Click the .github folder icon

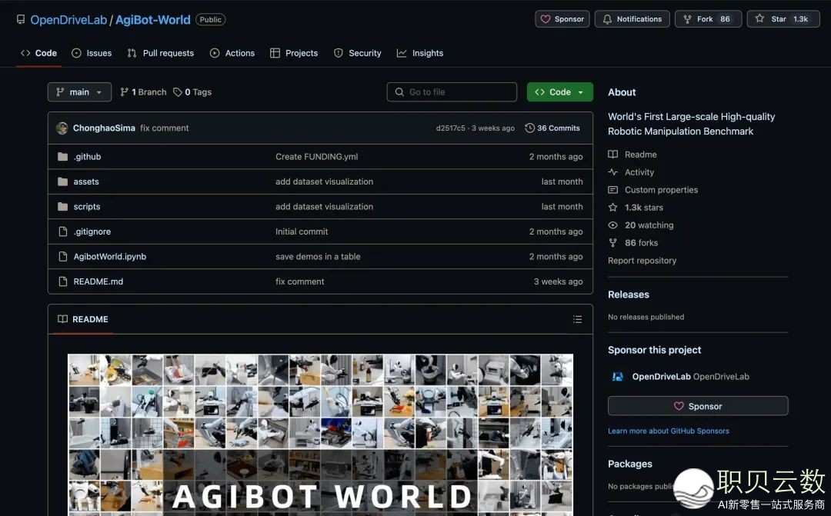coord(62,157)
